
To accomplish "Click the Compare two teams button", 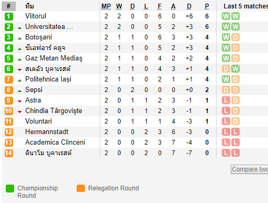I will (250, 169).
